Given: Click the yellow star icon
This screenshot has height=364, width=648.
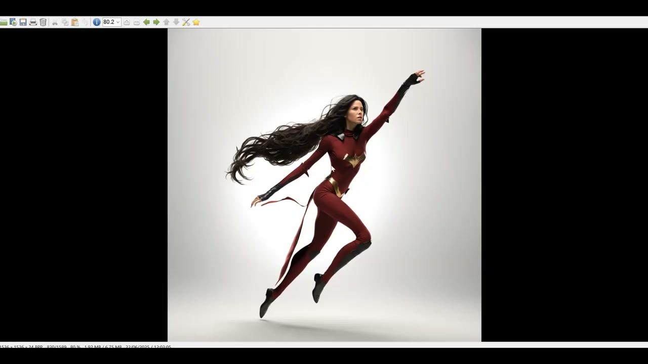Looking at the screenshot, I should [196, 22].
